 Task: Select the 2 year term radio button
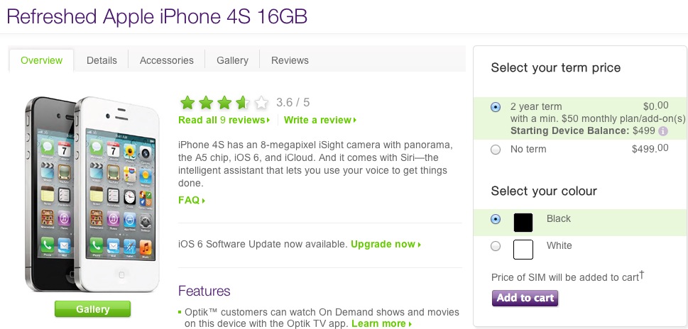[496, 107]
